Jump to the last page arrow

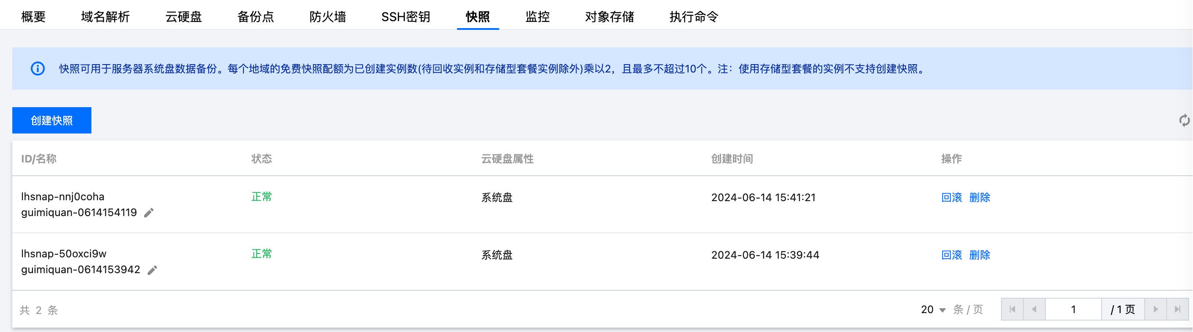[x=1177, y=309]
